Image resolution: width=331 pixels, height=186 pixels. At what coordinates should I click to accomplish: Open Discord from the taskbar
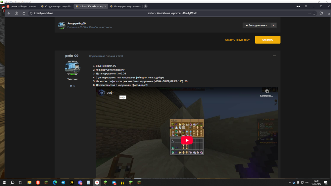[x=80, y=183]
